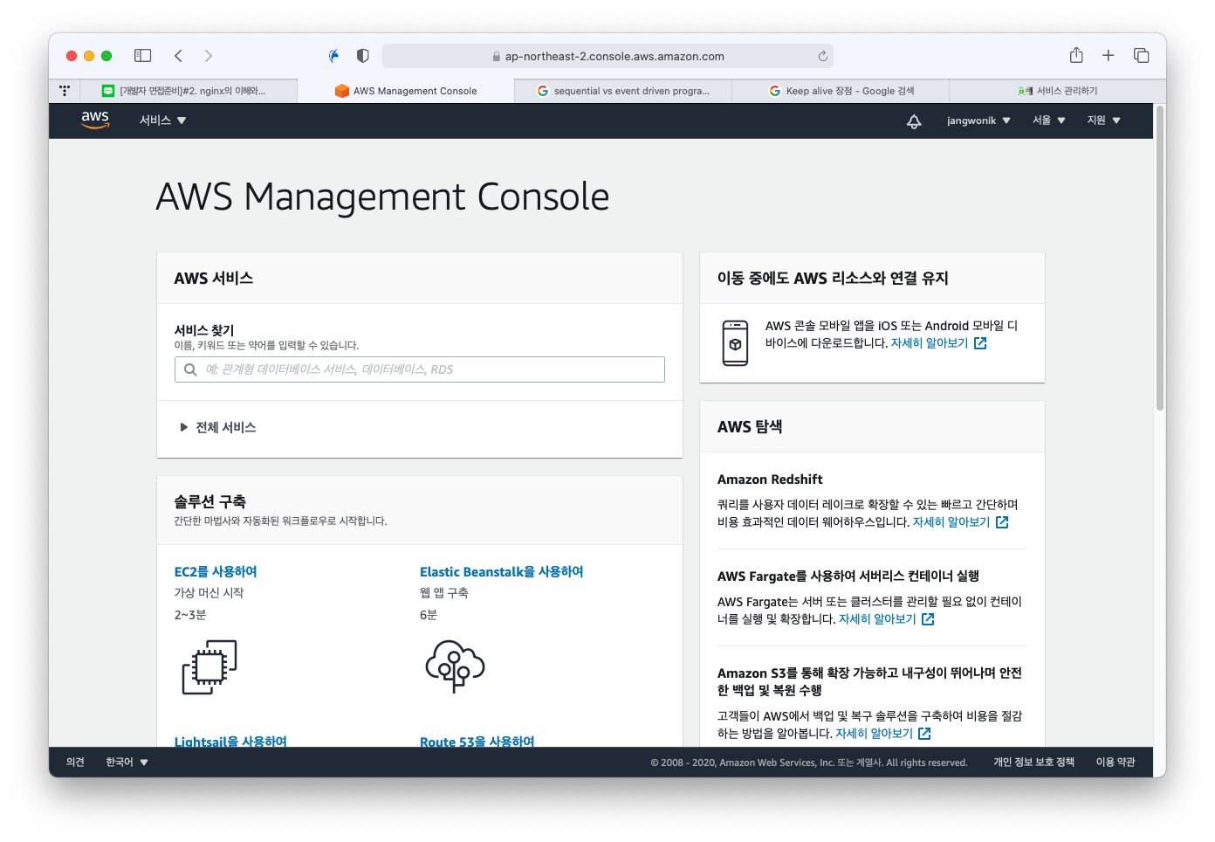Image resolution: width=1215 pixels, height=842 pixels.
Task: Click the page vertical scrollbar
Action: [1160, 258]
